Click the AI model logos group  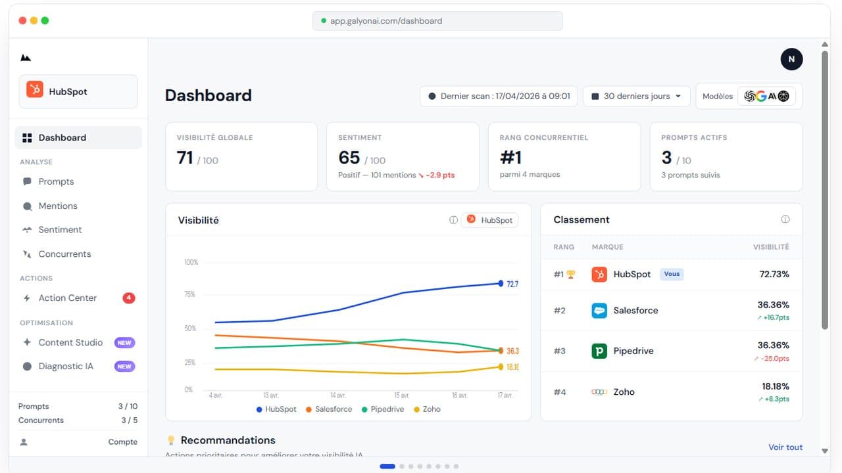point(766,96)
